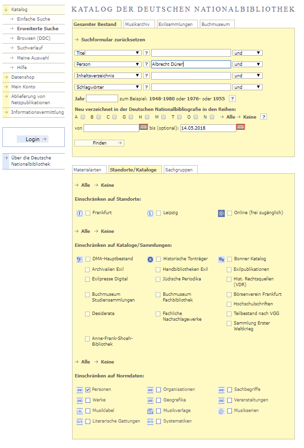Open Suchverlauf in the sidebar
304x448 pixels.
[30, 48]
